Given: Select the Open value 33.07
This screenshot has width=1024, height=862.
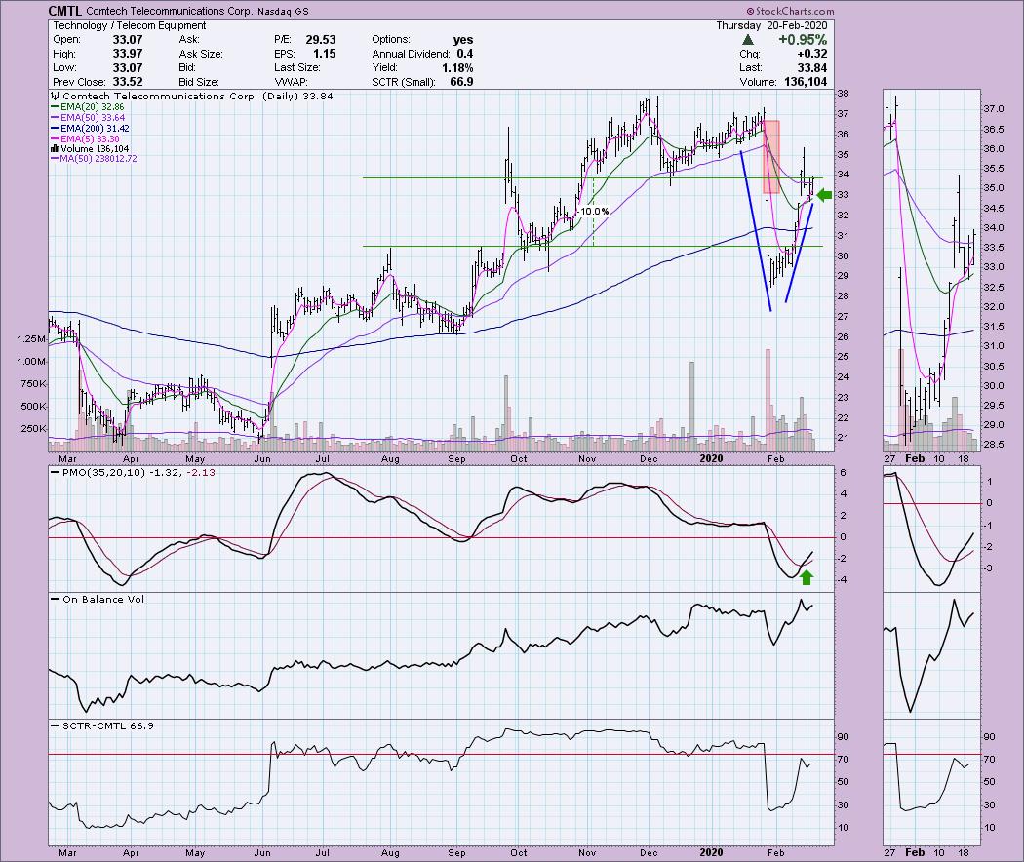Looking at the screenshot, I should (128, 40).
